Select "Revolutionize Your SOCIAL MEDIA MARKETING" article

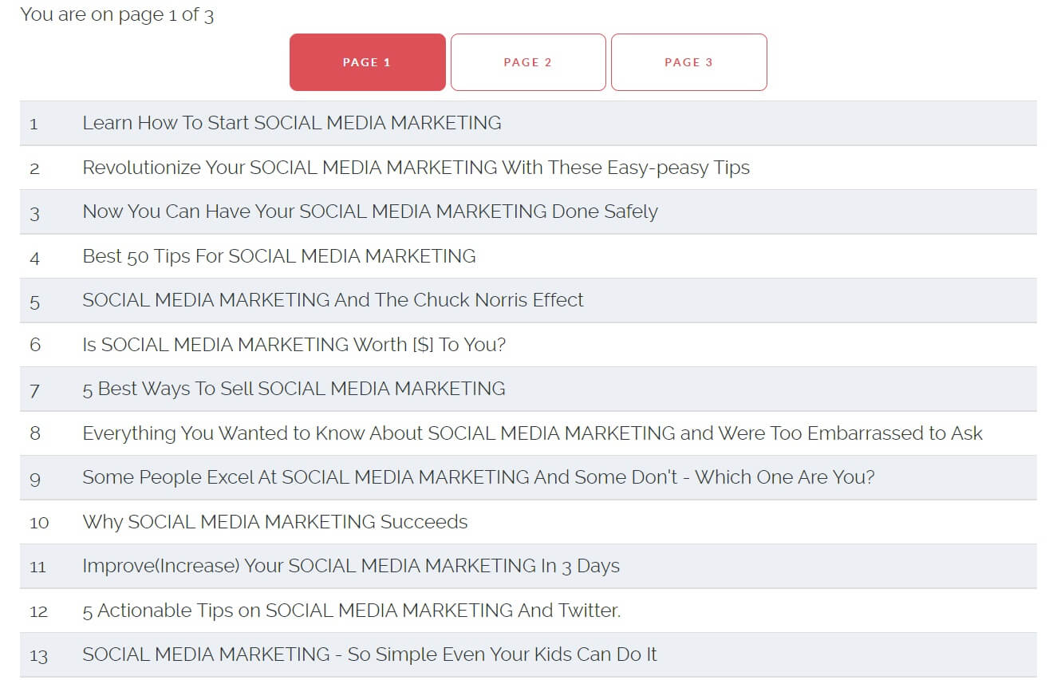pyautogui.click(x=415, y=168)
